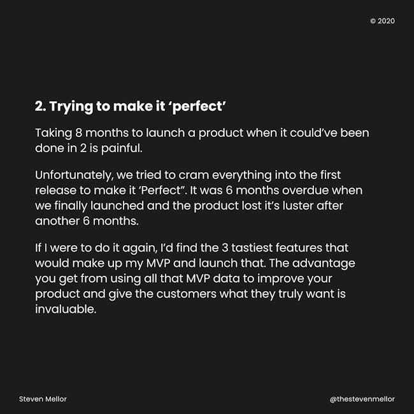Click the line starting "If I were to do it again"
Screen dimensions: 414x414
point(192,248)
